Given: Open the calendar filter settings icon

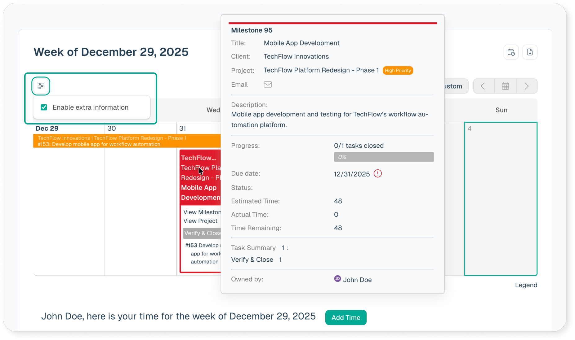Looking at the screenshot, I should tap(41, 86).
